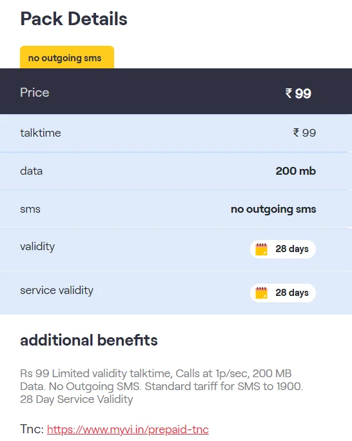The width and height of the screenshot is (352, 441).
Task: Select the validity row label
Action: [x=37, y=247]
